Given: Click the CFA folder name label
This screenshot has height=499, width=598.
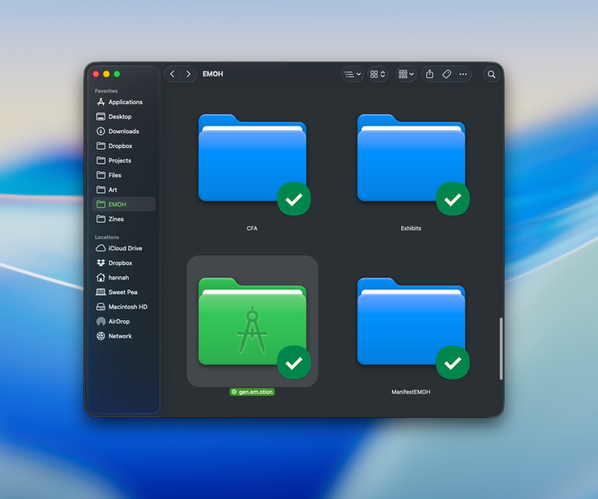Looking at the screenshot, I should point(252,229).
